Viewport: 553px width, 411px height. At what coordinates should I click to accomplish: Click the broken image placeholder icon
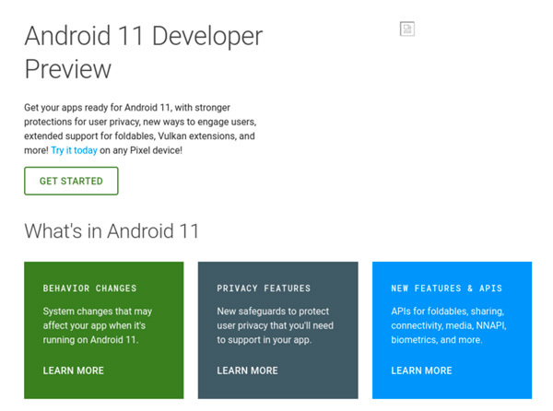pyautogui.click(x=406, y=29)
